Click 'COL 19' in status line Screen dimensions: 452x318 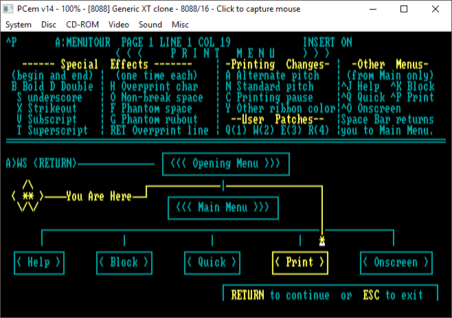coord(214,43)
